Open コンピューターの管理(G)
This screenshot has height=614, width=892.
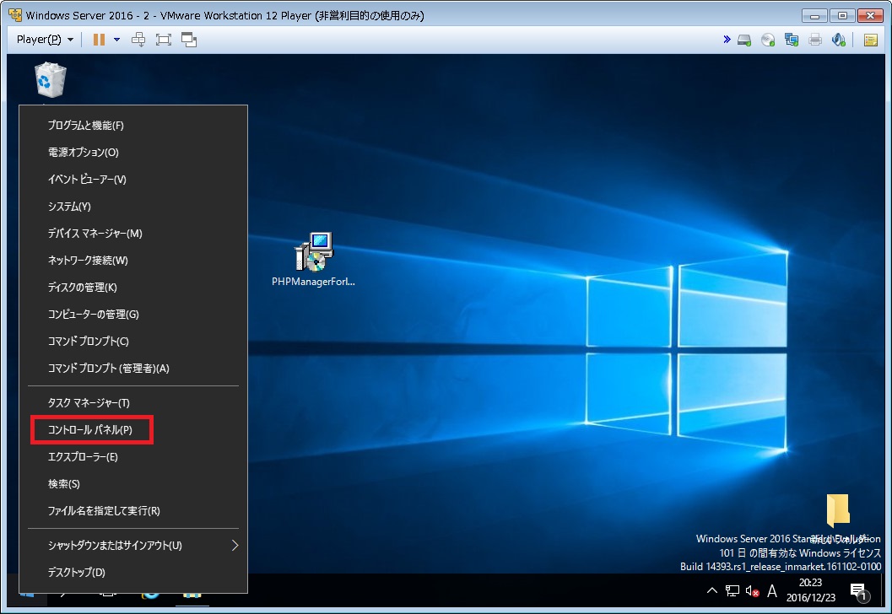coord(133,315)
